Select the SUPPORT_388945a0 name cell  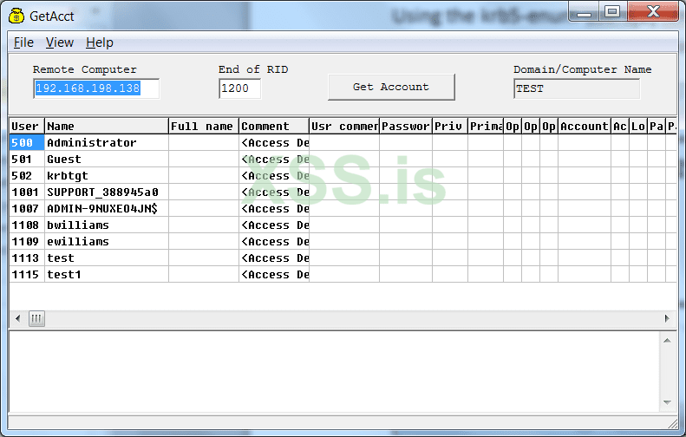107,192
